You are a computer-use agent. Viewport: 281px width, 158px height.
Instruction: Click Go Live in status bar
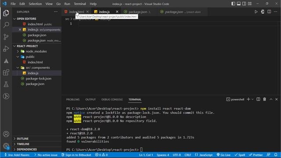point(223,155)
